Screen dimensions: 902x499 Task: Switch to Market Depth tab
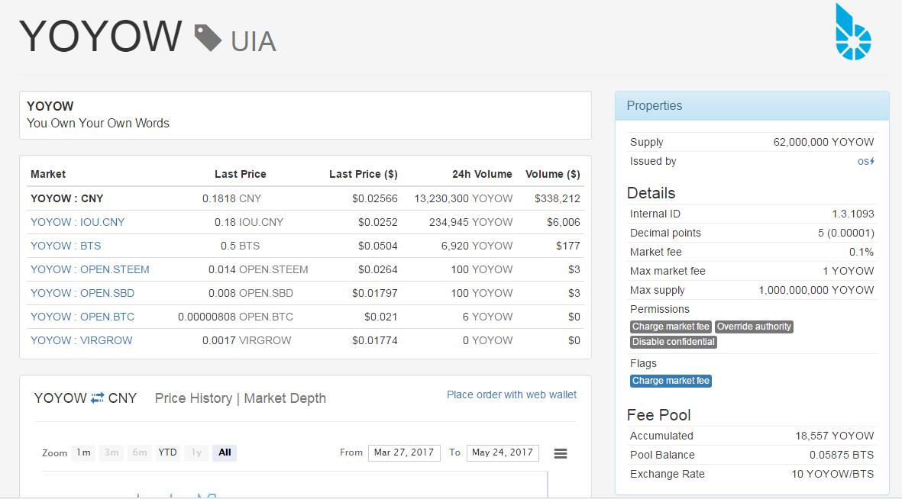pos(285,398)
